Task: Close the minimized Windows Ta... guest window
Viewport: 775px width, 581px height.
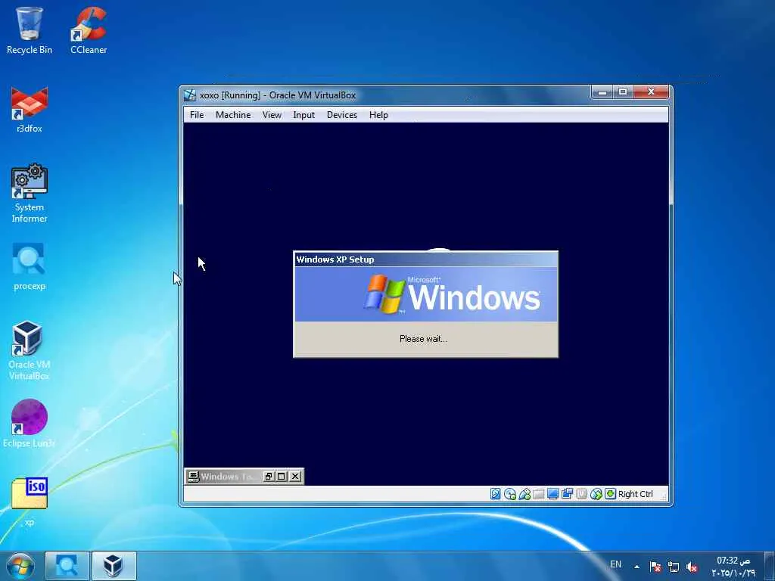Action: [295, 477]
